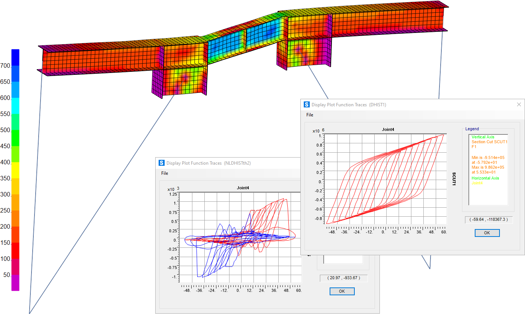Viewport: 525px width, 314px height.
Task: Click the Joint4 title above DHIST1 plot
Action: (388, 129)
